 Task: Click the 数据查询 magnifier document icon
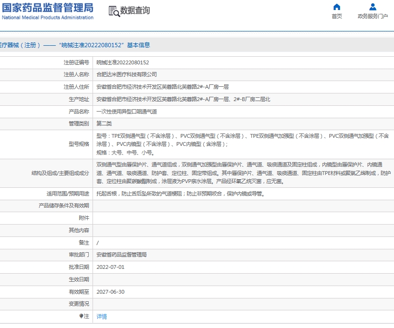coord(114,11)
